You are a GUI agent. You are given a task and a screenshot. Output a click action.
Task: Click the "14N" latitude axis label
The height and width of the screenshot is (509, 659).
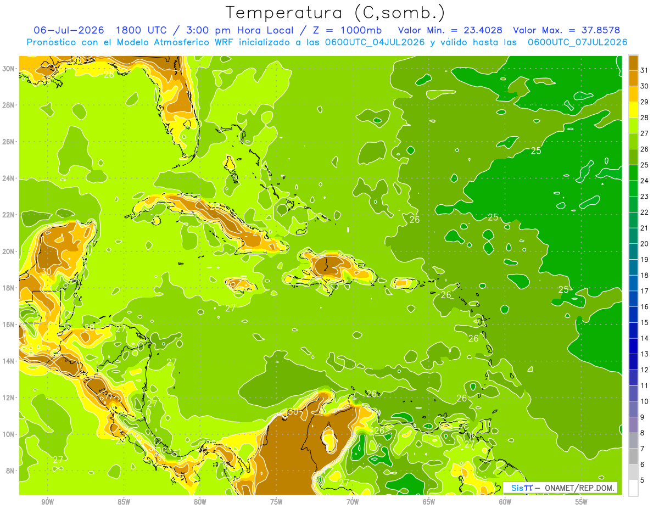(x=8, y=361)
